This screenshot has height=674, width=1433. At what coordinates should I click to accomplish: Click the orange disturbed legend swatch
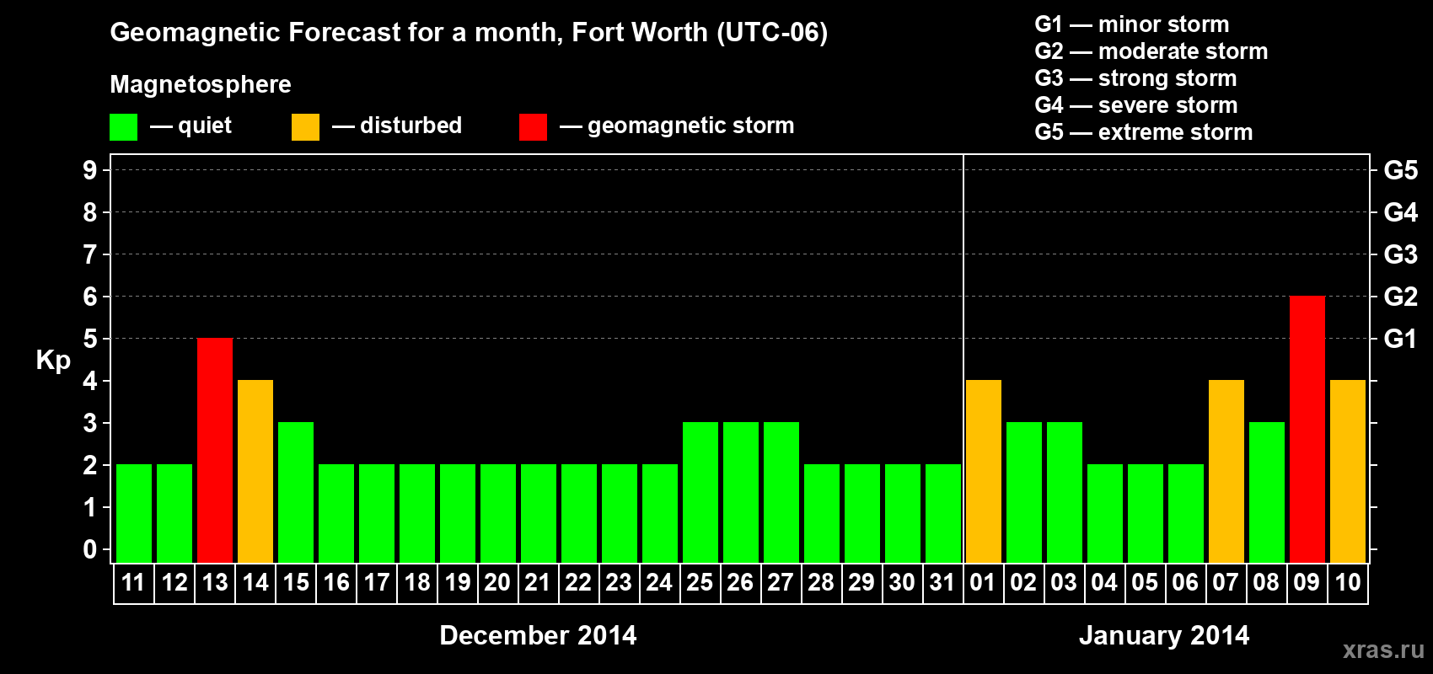305,127
